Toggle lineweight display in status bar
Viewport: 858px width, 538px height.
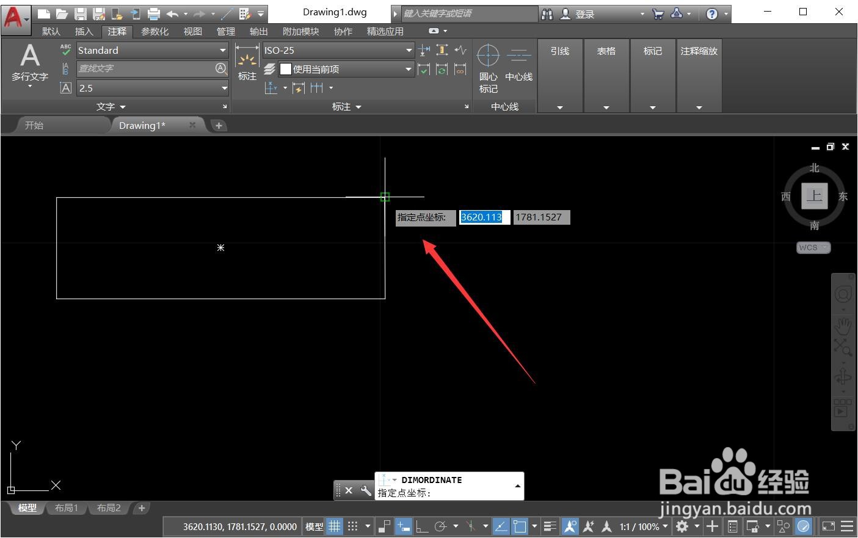(550, 526)
